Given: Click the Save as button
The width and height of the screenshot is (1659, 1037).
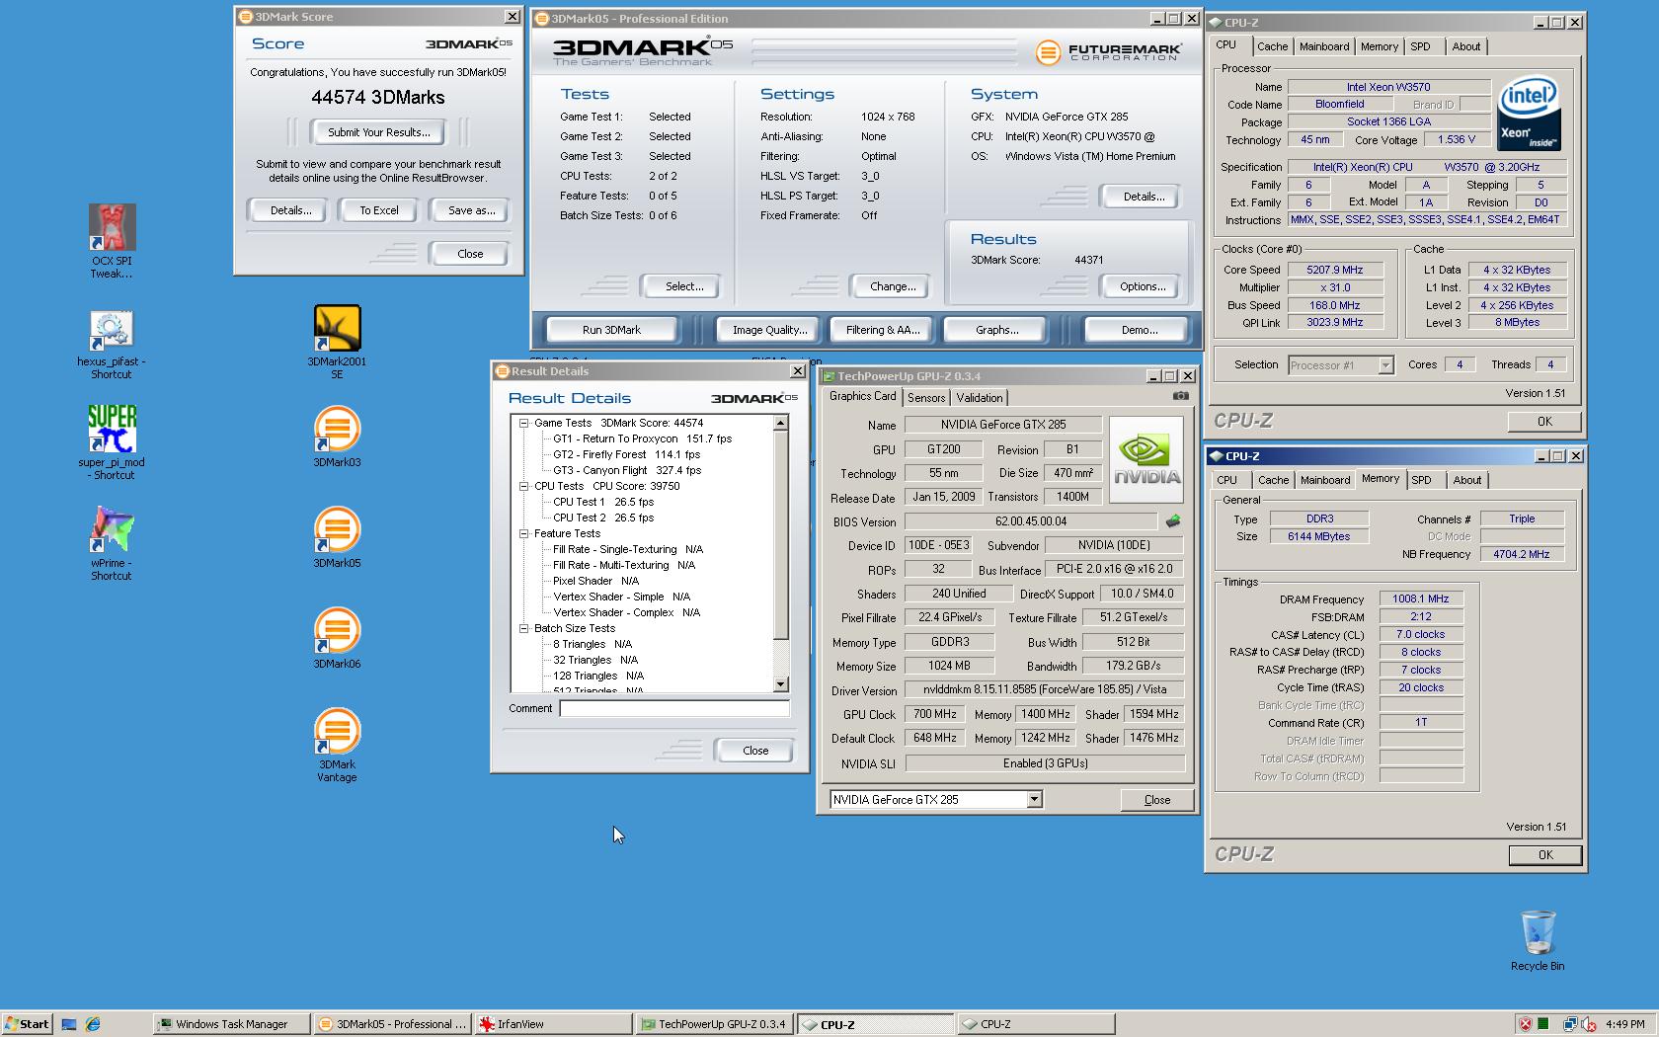Looking at the screenshot, I should [x=471, y=210].
